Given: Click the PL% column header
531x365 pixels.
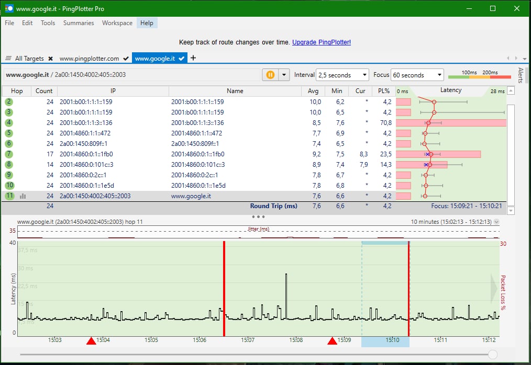Looking at the screenshot, I should (384, 91).
